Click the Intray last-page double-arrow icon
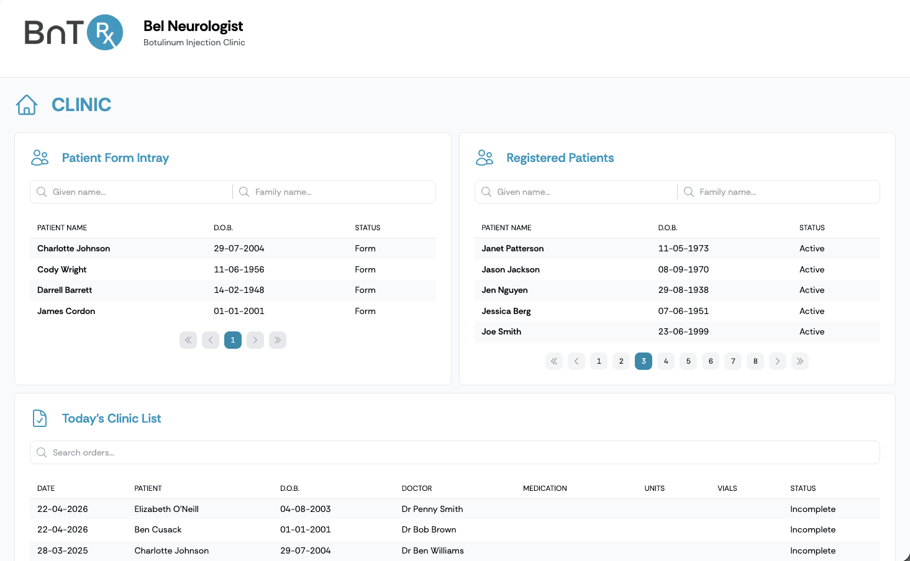The height and width of the screenshot is (561, 910). 278,340
